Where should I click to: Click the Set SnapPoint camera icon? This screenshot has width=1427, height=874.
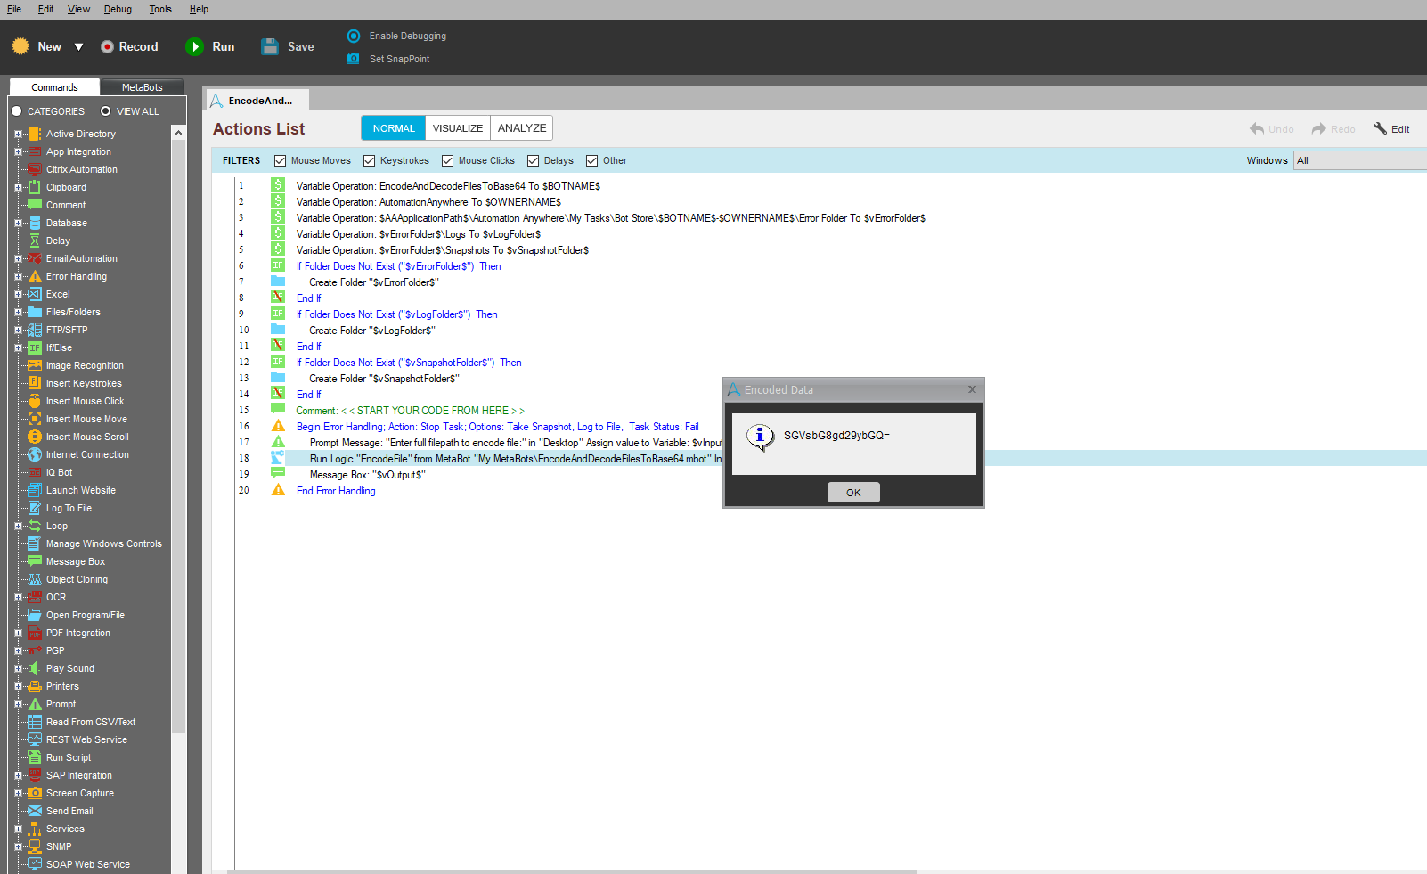tap(353, 59)
